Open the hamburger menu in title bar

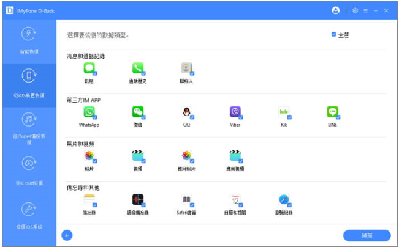pos(365,10)
